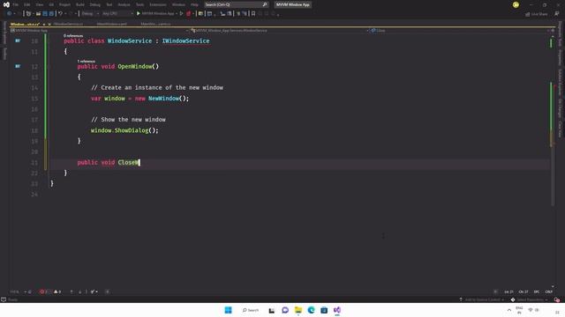Click the Visual Studio logo icon

pyautogui.click(x=6, y=4)
